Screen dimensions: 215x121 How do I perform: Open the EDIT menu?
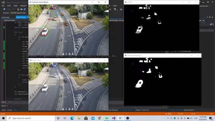coord(9,6)
